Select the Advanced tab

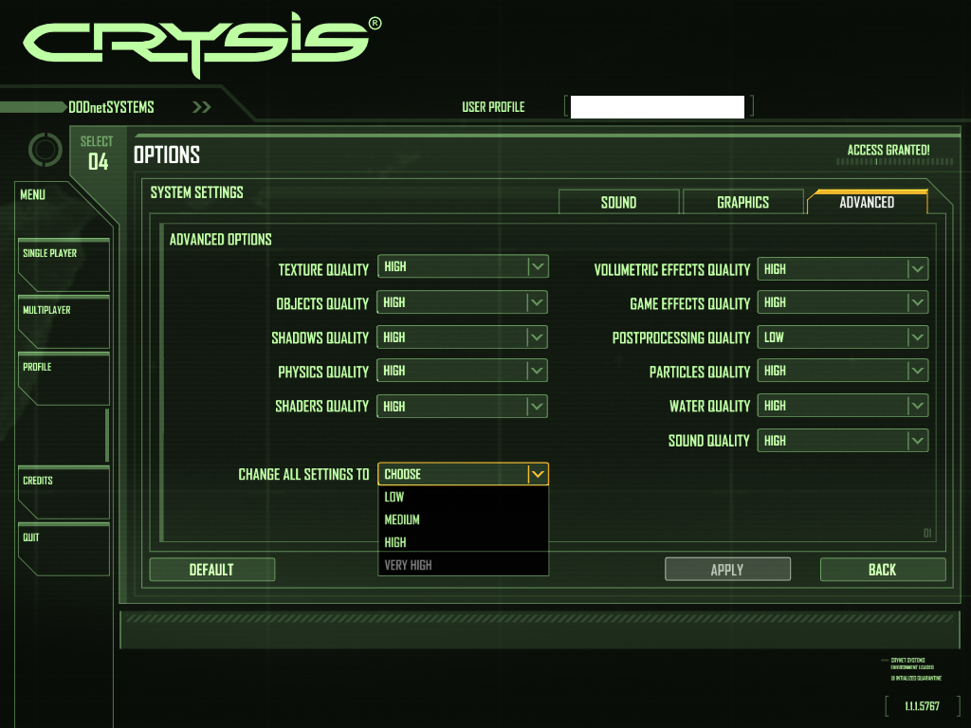tap(867, 202)
